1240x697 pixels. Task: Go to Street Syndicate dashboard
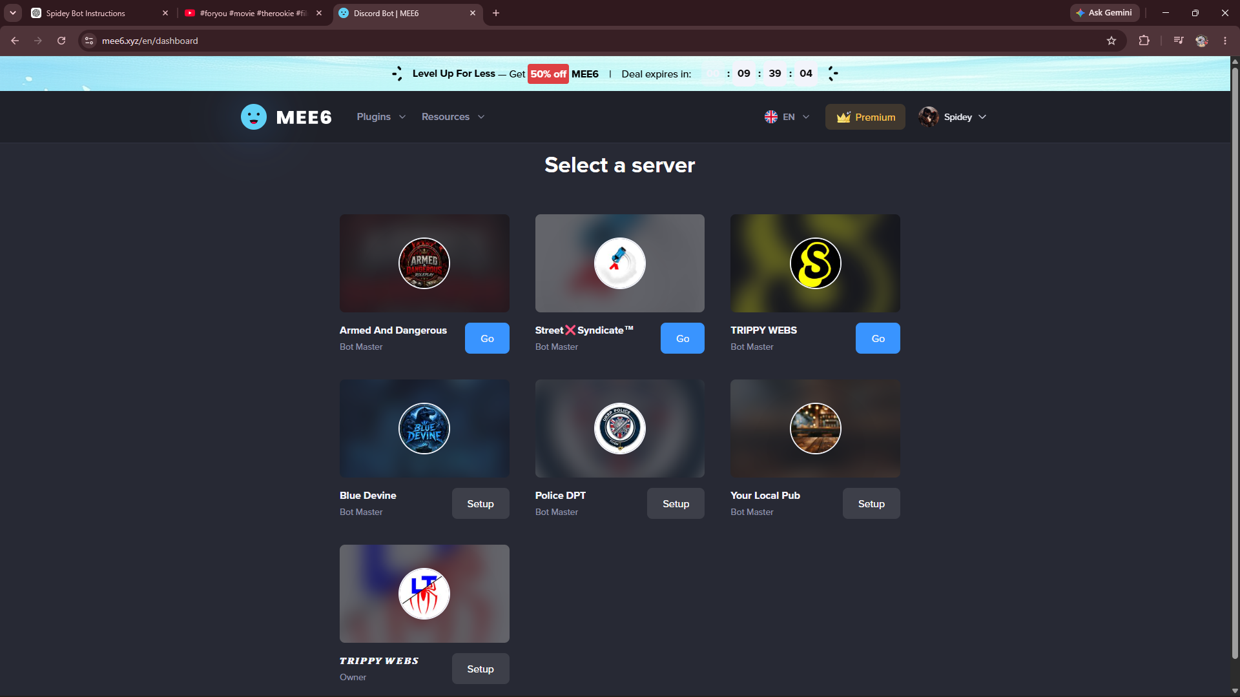tap(683, 338)
